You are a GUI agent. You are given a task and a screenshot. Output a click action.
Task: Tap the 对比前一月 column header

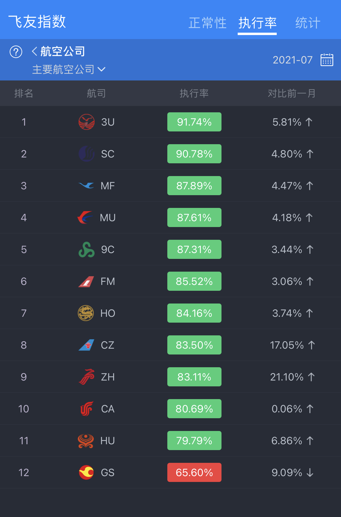[292, 93]
